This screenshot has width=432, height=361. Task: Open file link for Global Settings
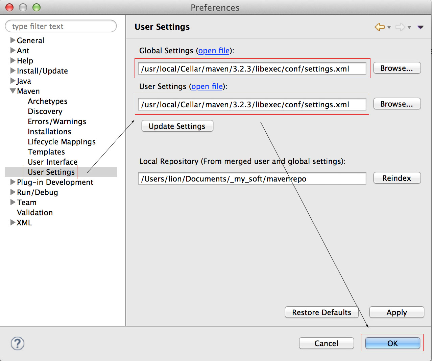tap(214, 51)
